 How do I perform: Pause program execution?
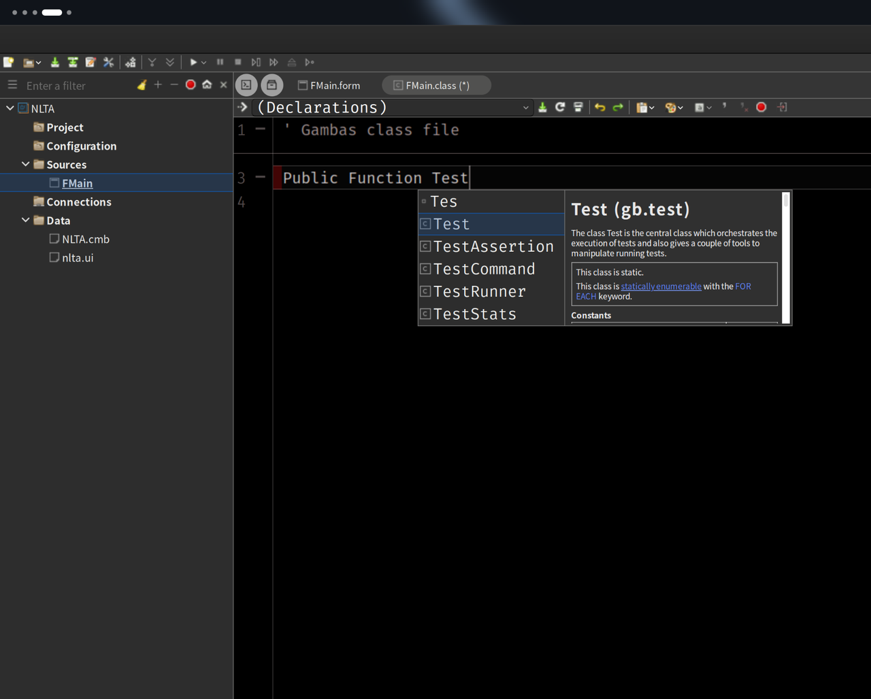click(x=220, y=62)
